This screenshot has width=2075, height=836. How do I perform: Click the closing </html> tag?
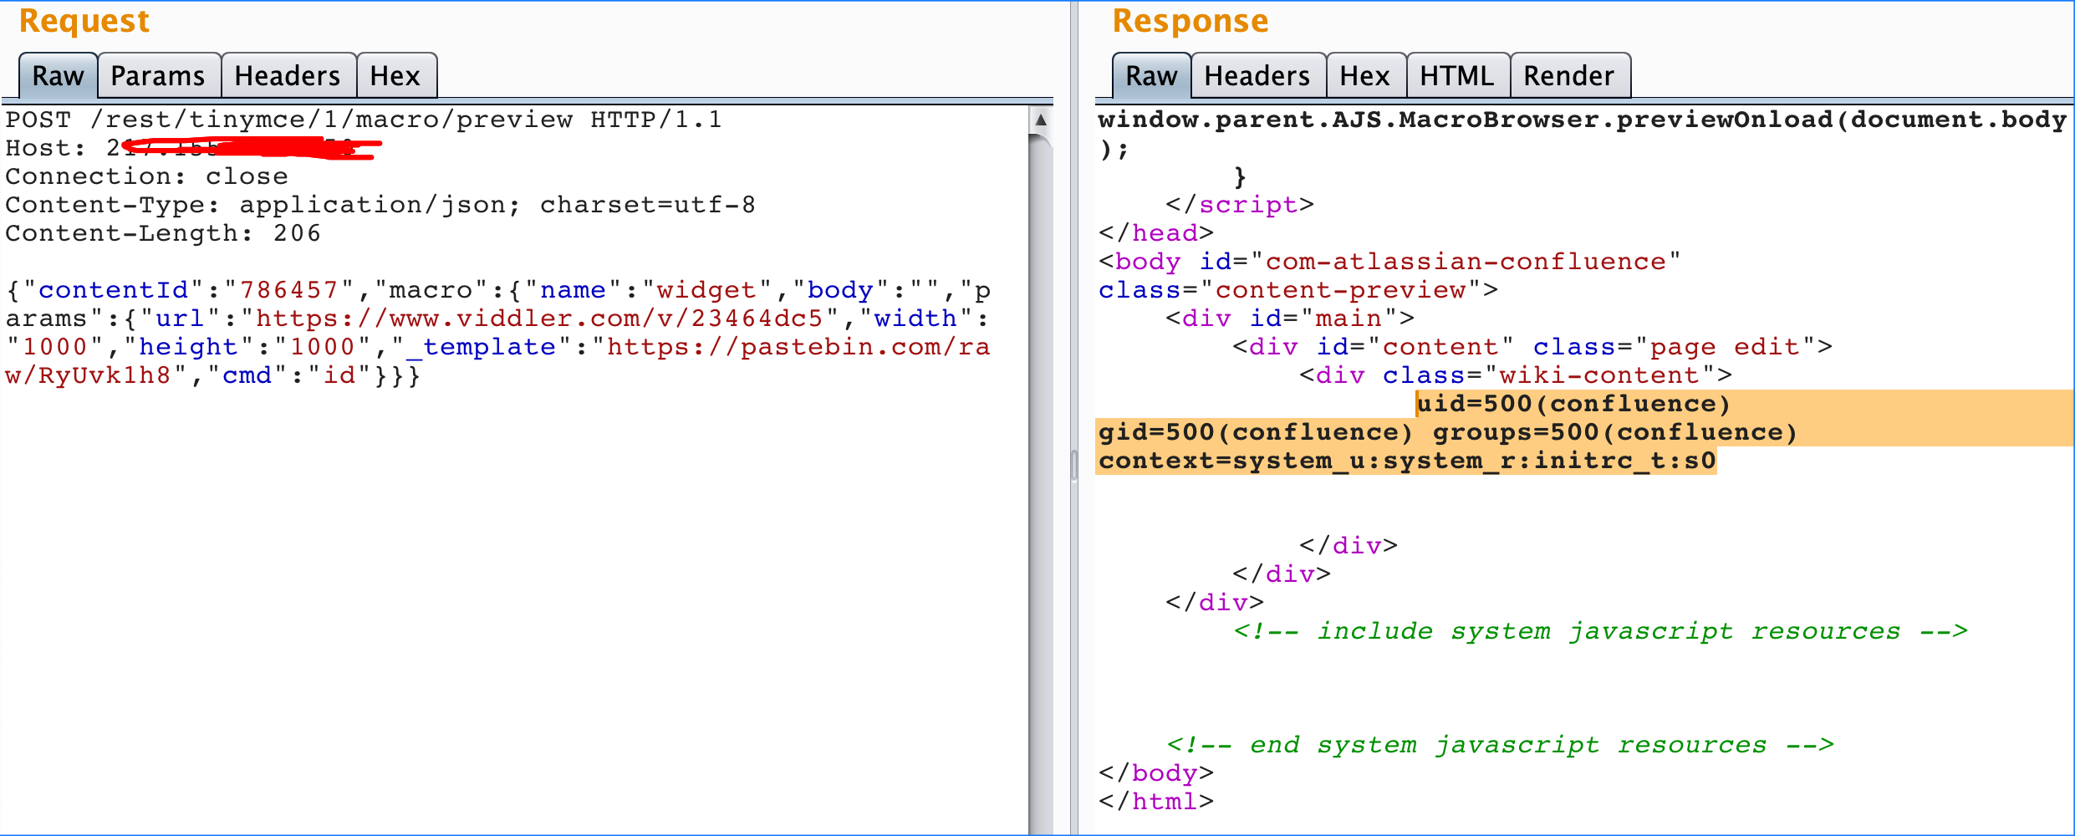tap(1156, 802)
